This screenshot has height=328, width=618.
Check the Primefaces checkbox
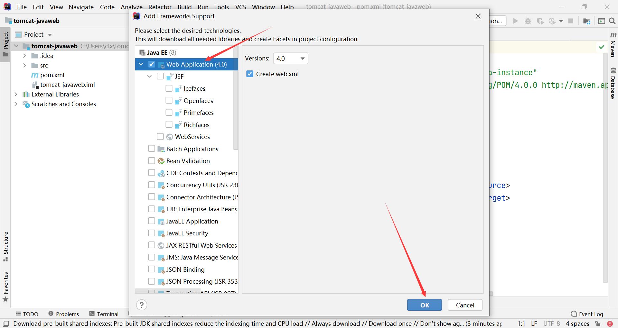[169, 112]
